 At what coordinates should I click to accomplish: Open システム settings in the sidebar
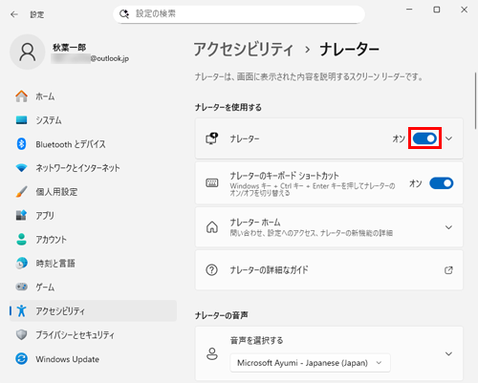tap(93, 120)
